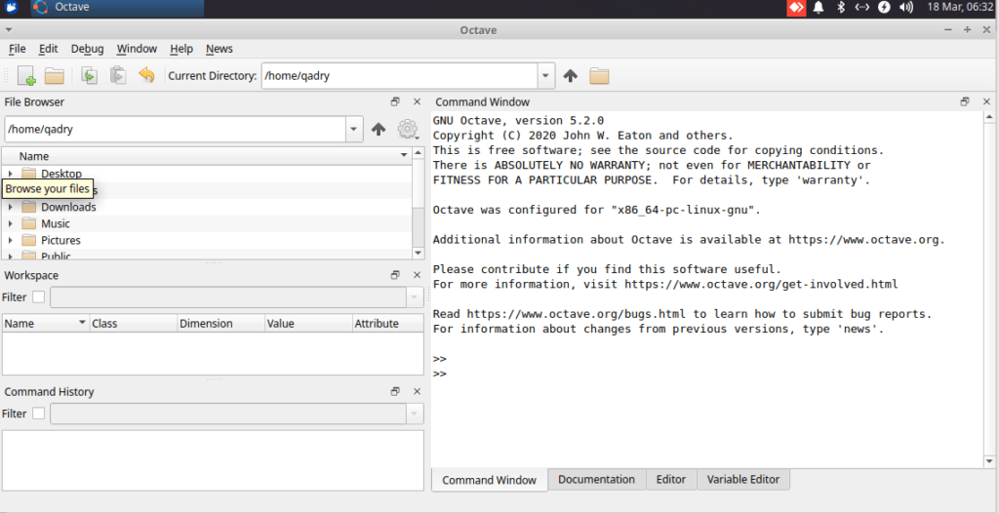Browse directories with toolbar folder icon
The image size is (999, 513).
(x=599, y=76)
